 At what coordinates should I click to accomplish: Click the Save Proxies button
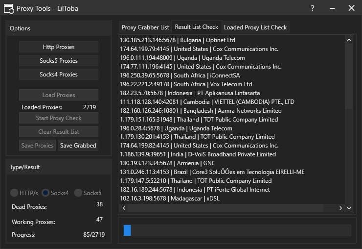pyautogui.click(x=37, y=145)
